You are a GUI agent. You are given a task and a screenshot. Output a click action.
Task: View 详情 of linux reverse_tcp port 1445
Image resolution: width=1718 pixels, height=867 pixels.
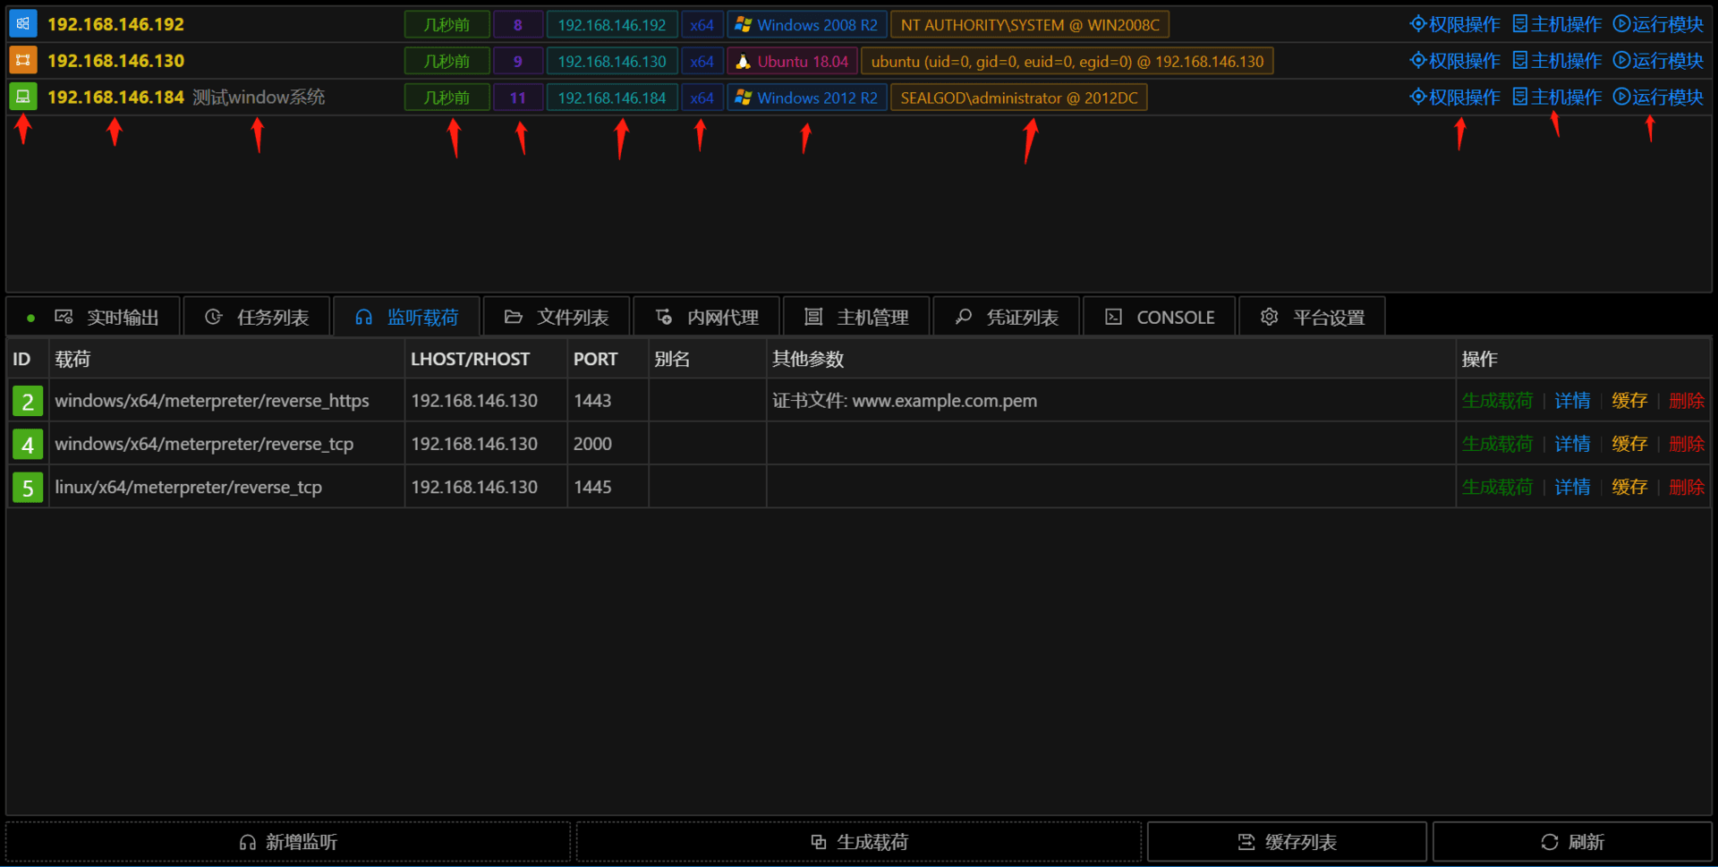1572,487
